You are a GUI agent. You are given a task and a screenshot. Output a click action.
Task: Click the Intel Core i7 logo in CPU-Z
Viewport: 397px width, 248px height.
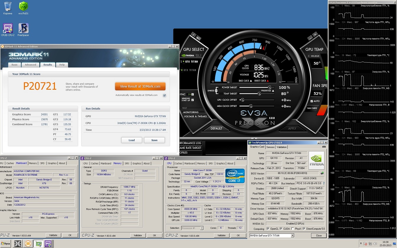(235, 176)
